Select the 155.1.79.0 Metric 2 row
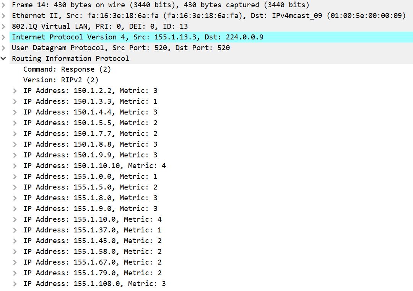 click(92, 273)
